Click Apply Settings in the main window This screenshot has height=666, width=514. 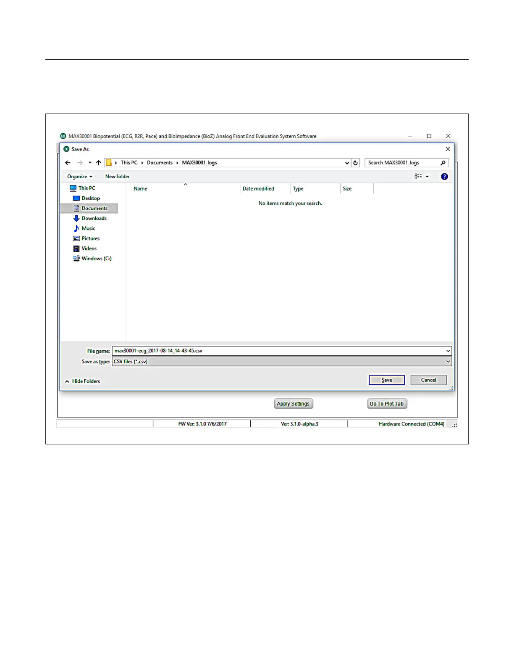pyautogui.click(x=293, y=404)
